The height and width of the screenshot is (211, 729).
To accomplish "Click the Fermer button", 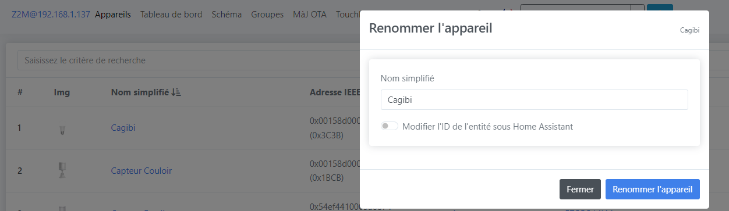I will [580, 189].
